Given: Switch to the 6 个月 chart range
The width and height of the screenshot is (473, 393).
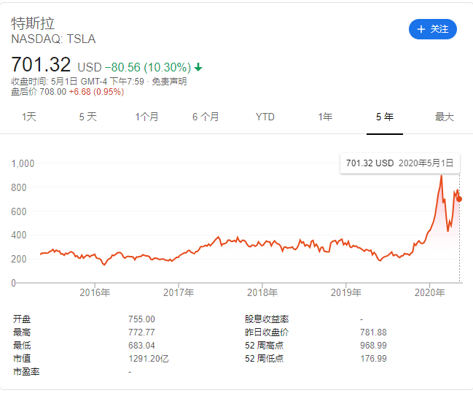Looking at the screenshot, I should coord(206,117).
